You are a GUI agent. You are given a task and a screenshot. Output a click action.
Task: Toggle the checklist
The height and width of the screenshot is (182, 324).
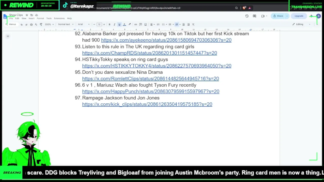[x=163, y=25]
